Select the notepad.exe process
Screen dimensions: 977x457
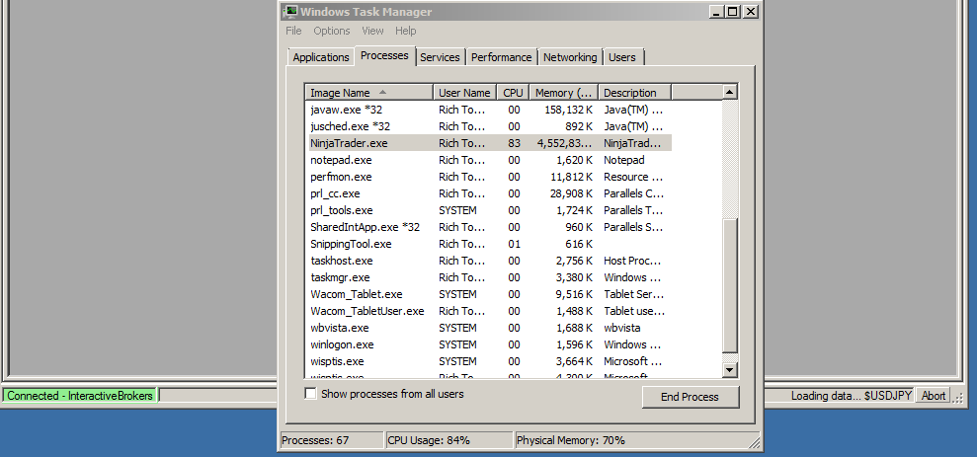click(x=490, y=160)
